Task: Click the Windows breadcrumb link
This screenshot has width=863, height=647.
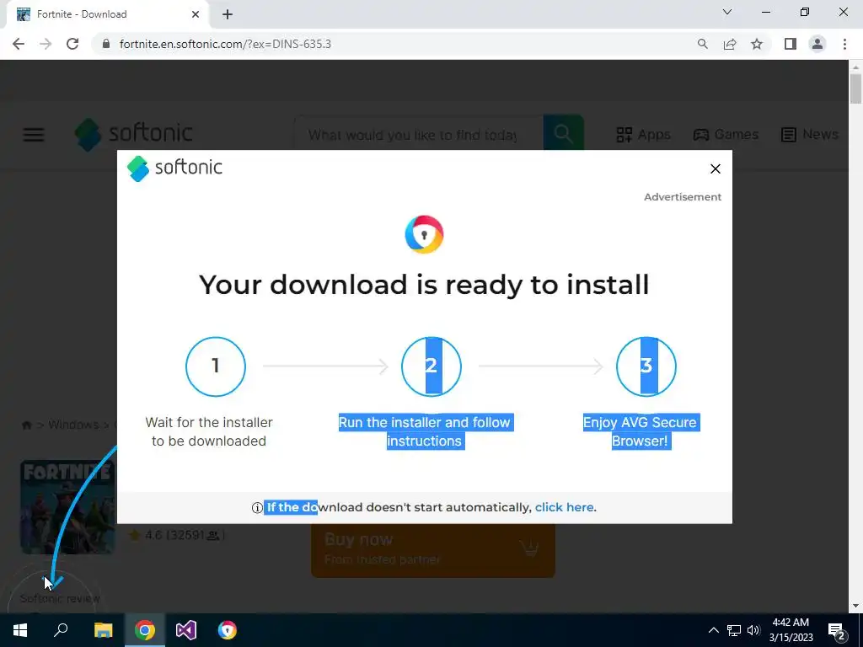Action: coord(73,425)
